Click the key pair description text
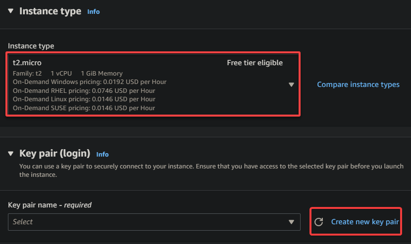Viewport: 411px width, 244px height. pos(211,170)
